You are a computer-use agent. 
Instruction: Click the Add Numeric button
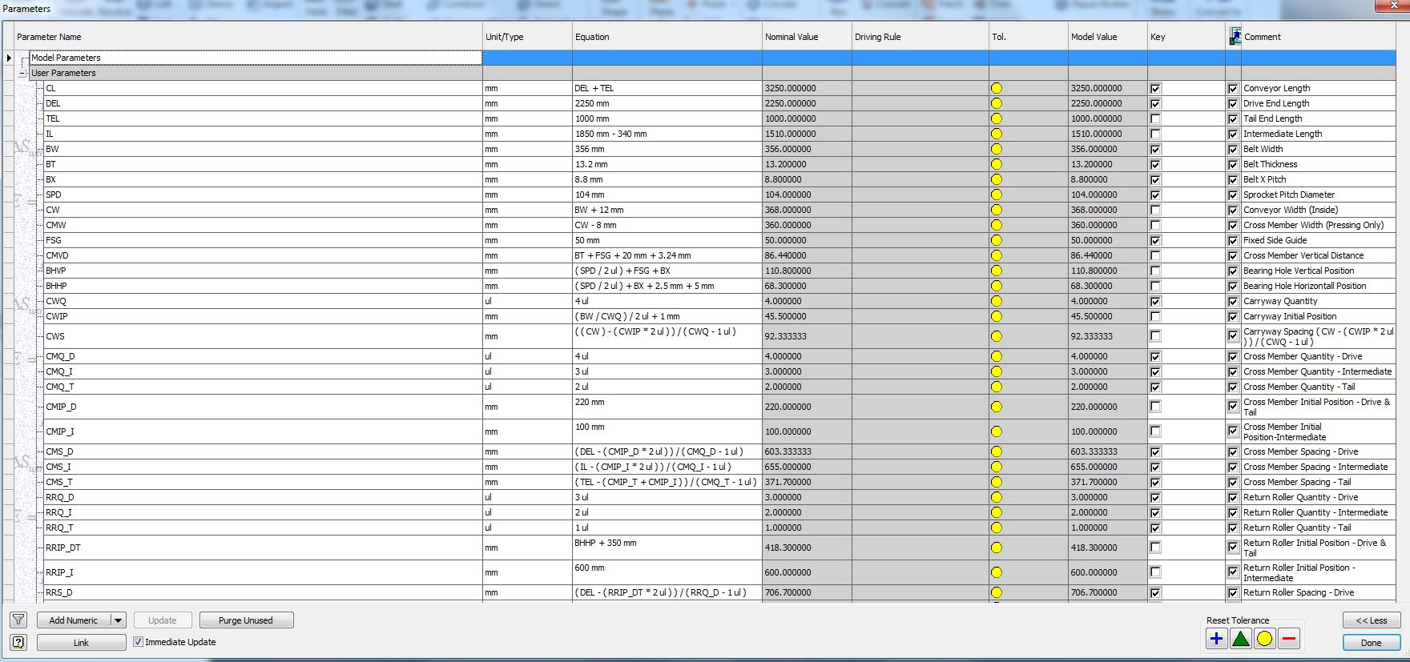point(74,620)
